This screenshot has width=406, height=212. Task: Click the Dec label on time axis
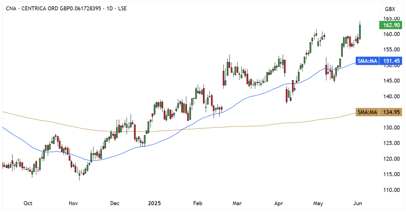pos(115,203)
